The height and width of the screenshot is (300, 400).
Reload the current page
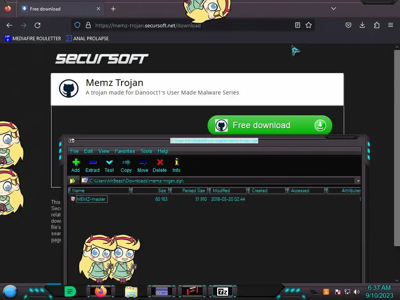point(37,25)
